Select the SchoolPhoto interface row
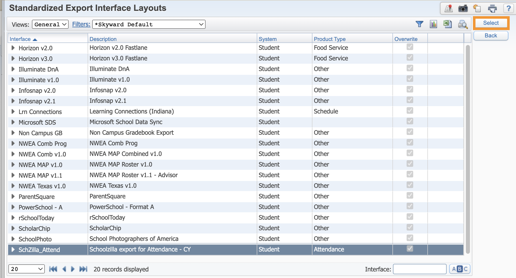The width and height of the screenshot is (516, 278). tap(235, 239)
